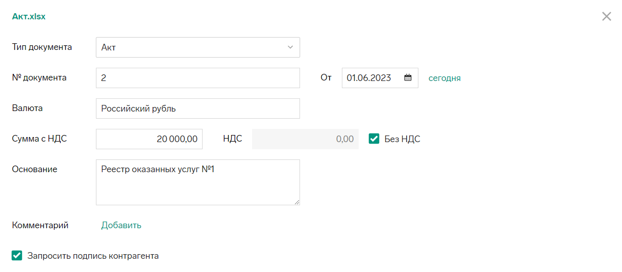Click the Комментарий label
This screenshot has width=622, height=272.
click(40, 225)
